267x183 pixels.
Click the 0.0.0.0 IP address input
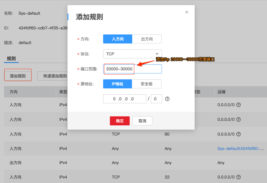[x=125, y=99]
